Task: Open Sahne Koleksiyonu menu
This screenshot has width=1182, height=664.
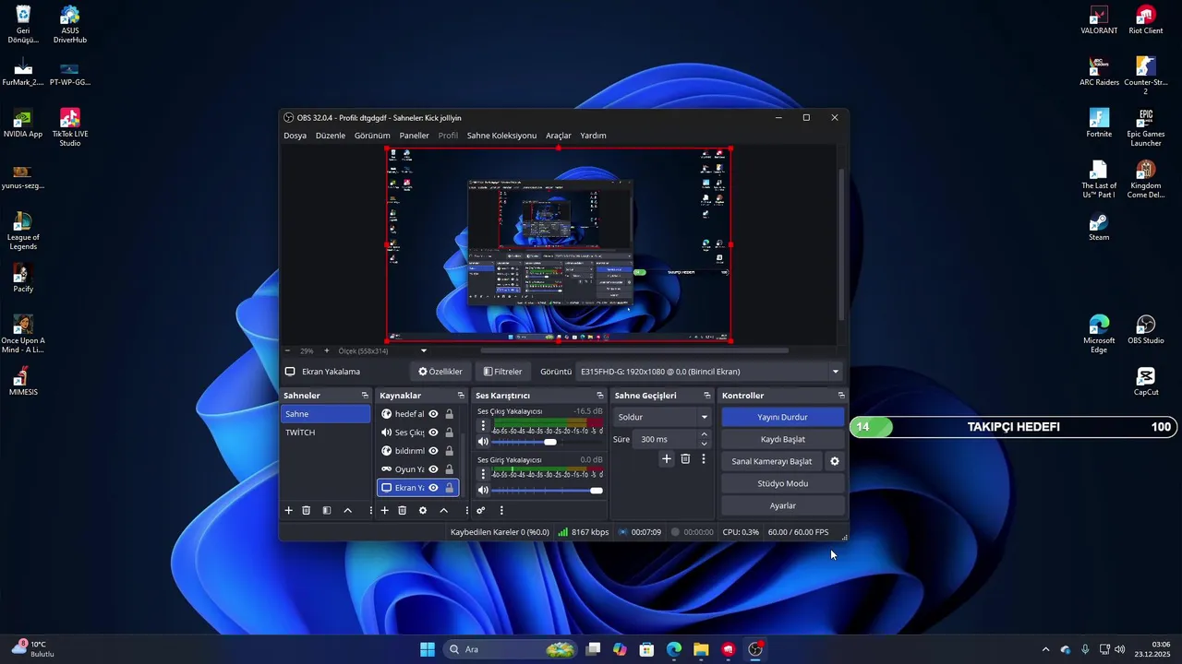Action: [x=501, y=136]
